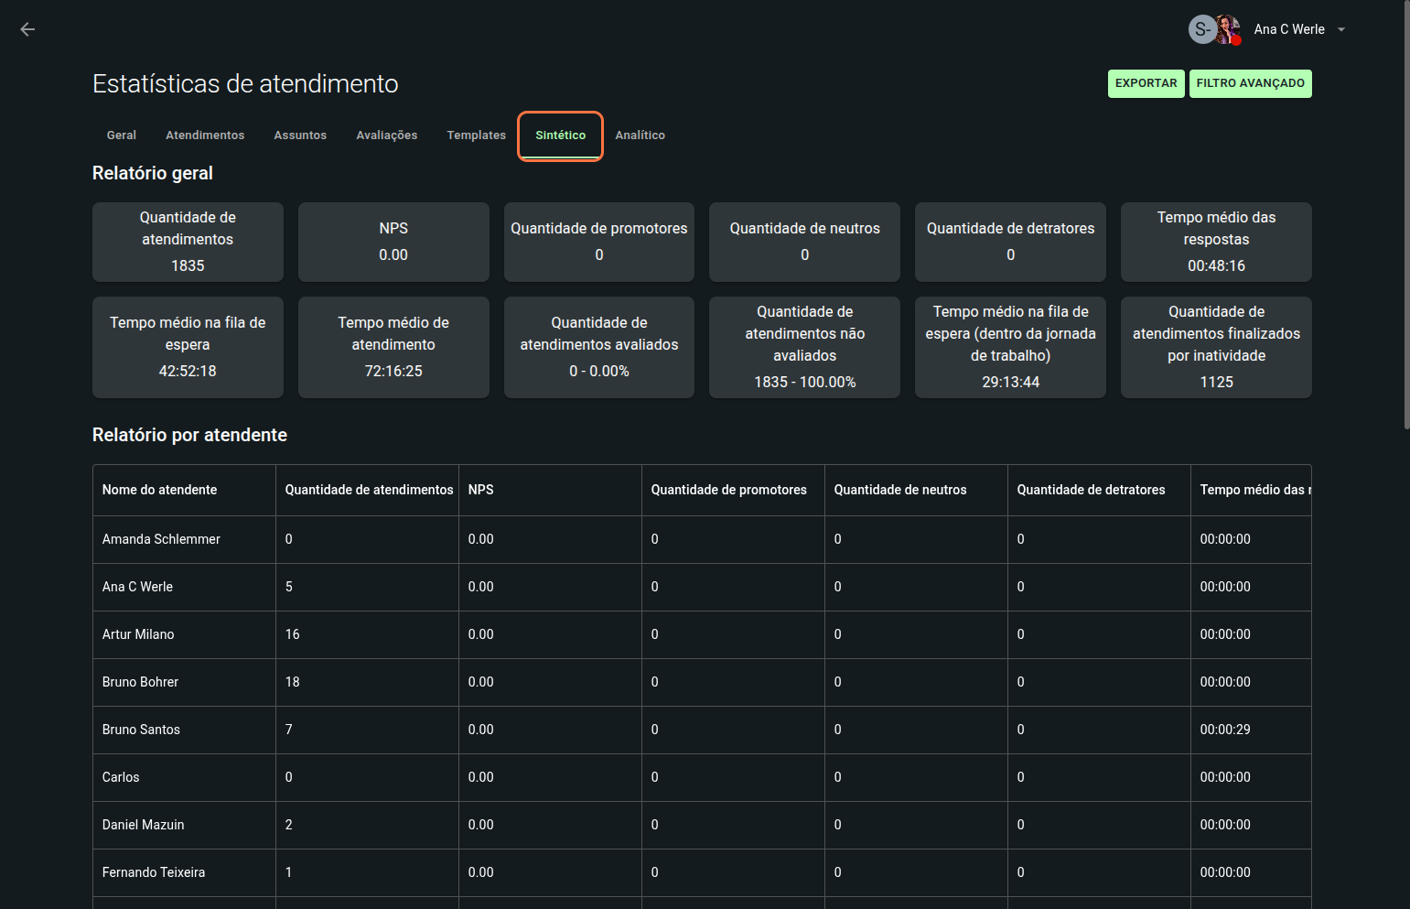Click the back arrow icon
The image size is (1410, 909).
(x=27, y=29)
